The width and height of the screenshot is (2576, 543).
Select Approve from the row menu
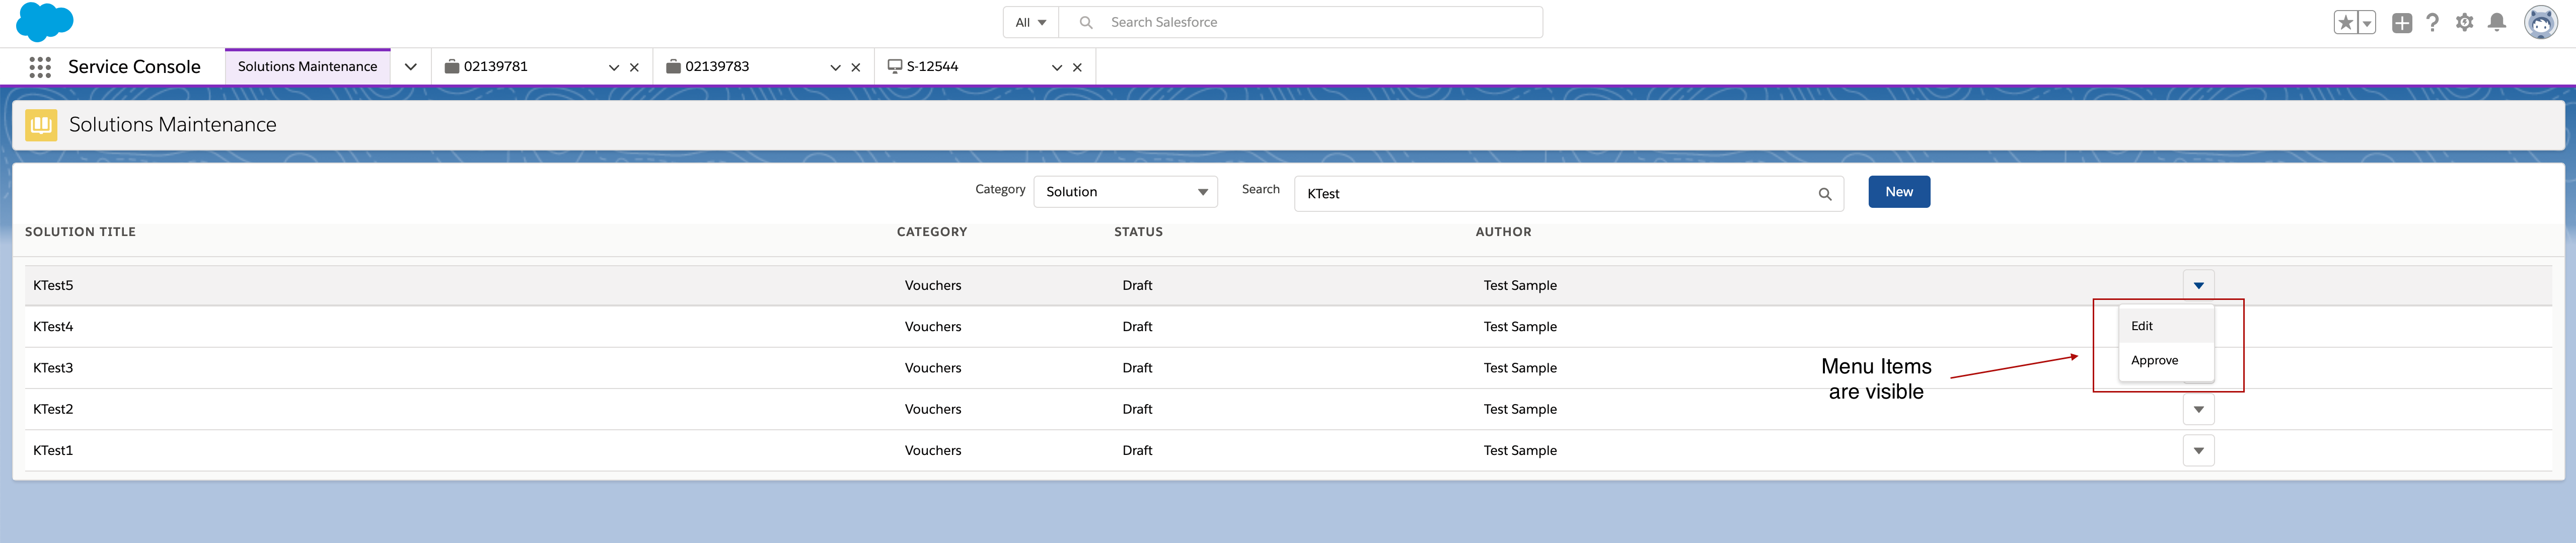2154,361
